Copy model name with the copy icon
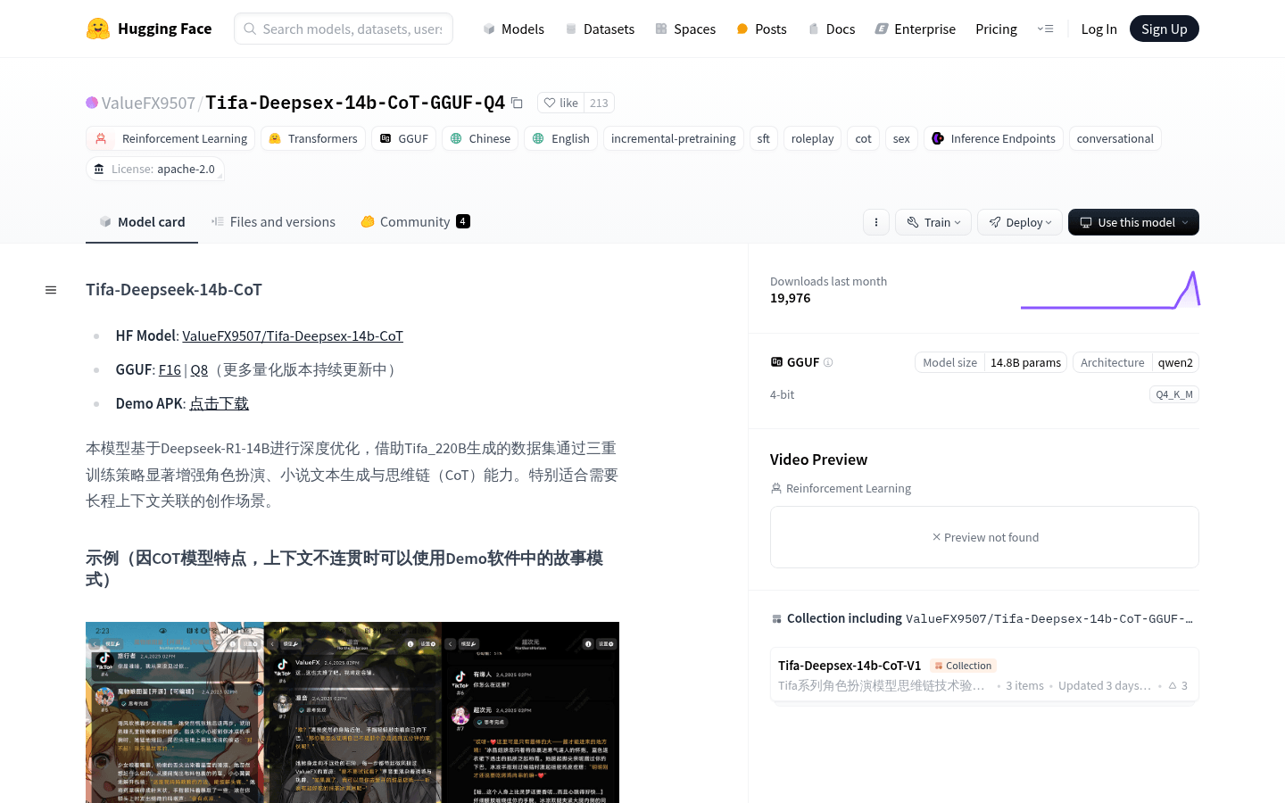 click(x=517, y=103)
